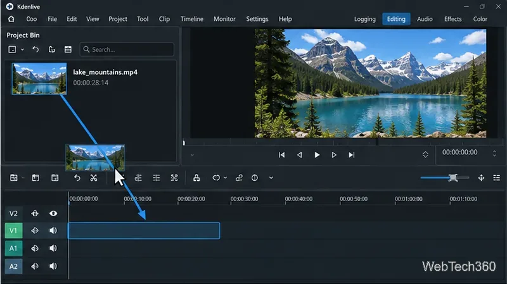Toggle the A1 track target label
This screenshot has height=284, width=507.
coord(13,248)
